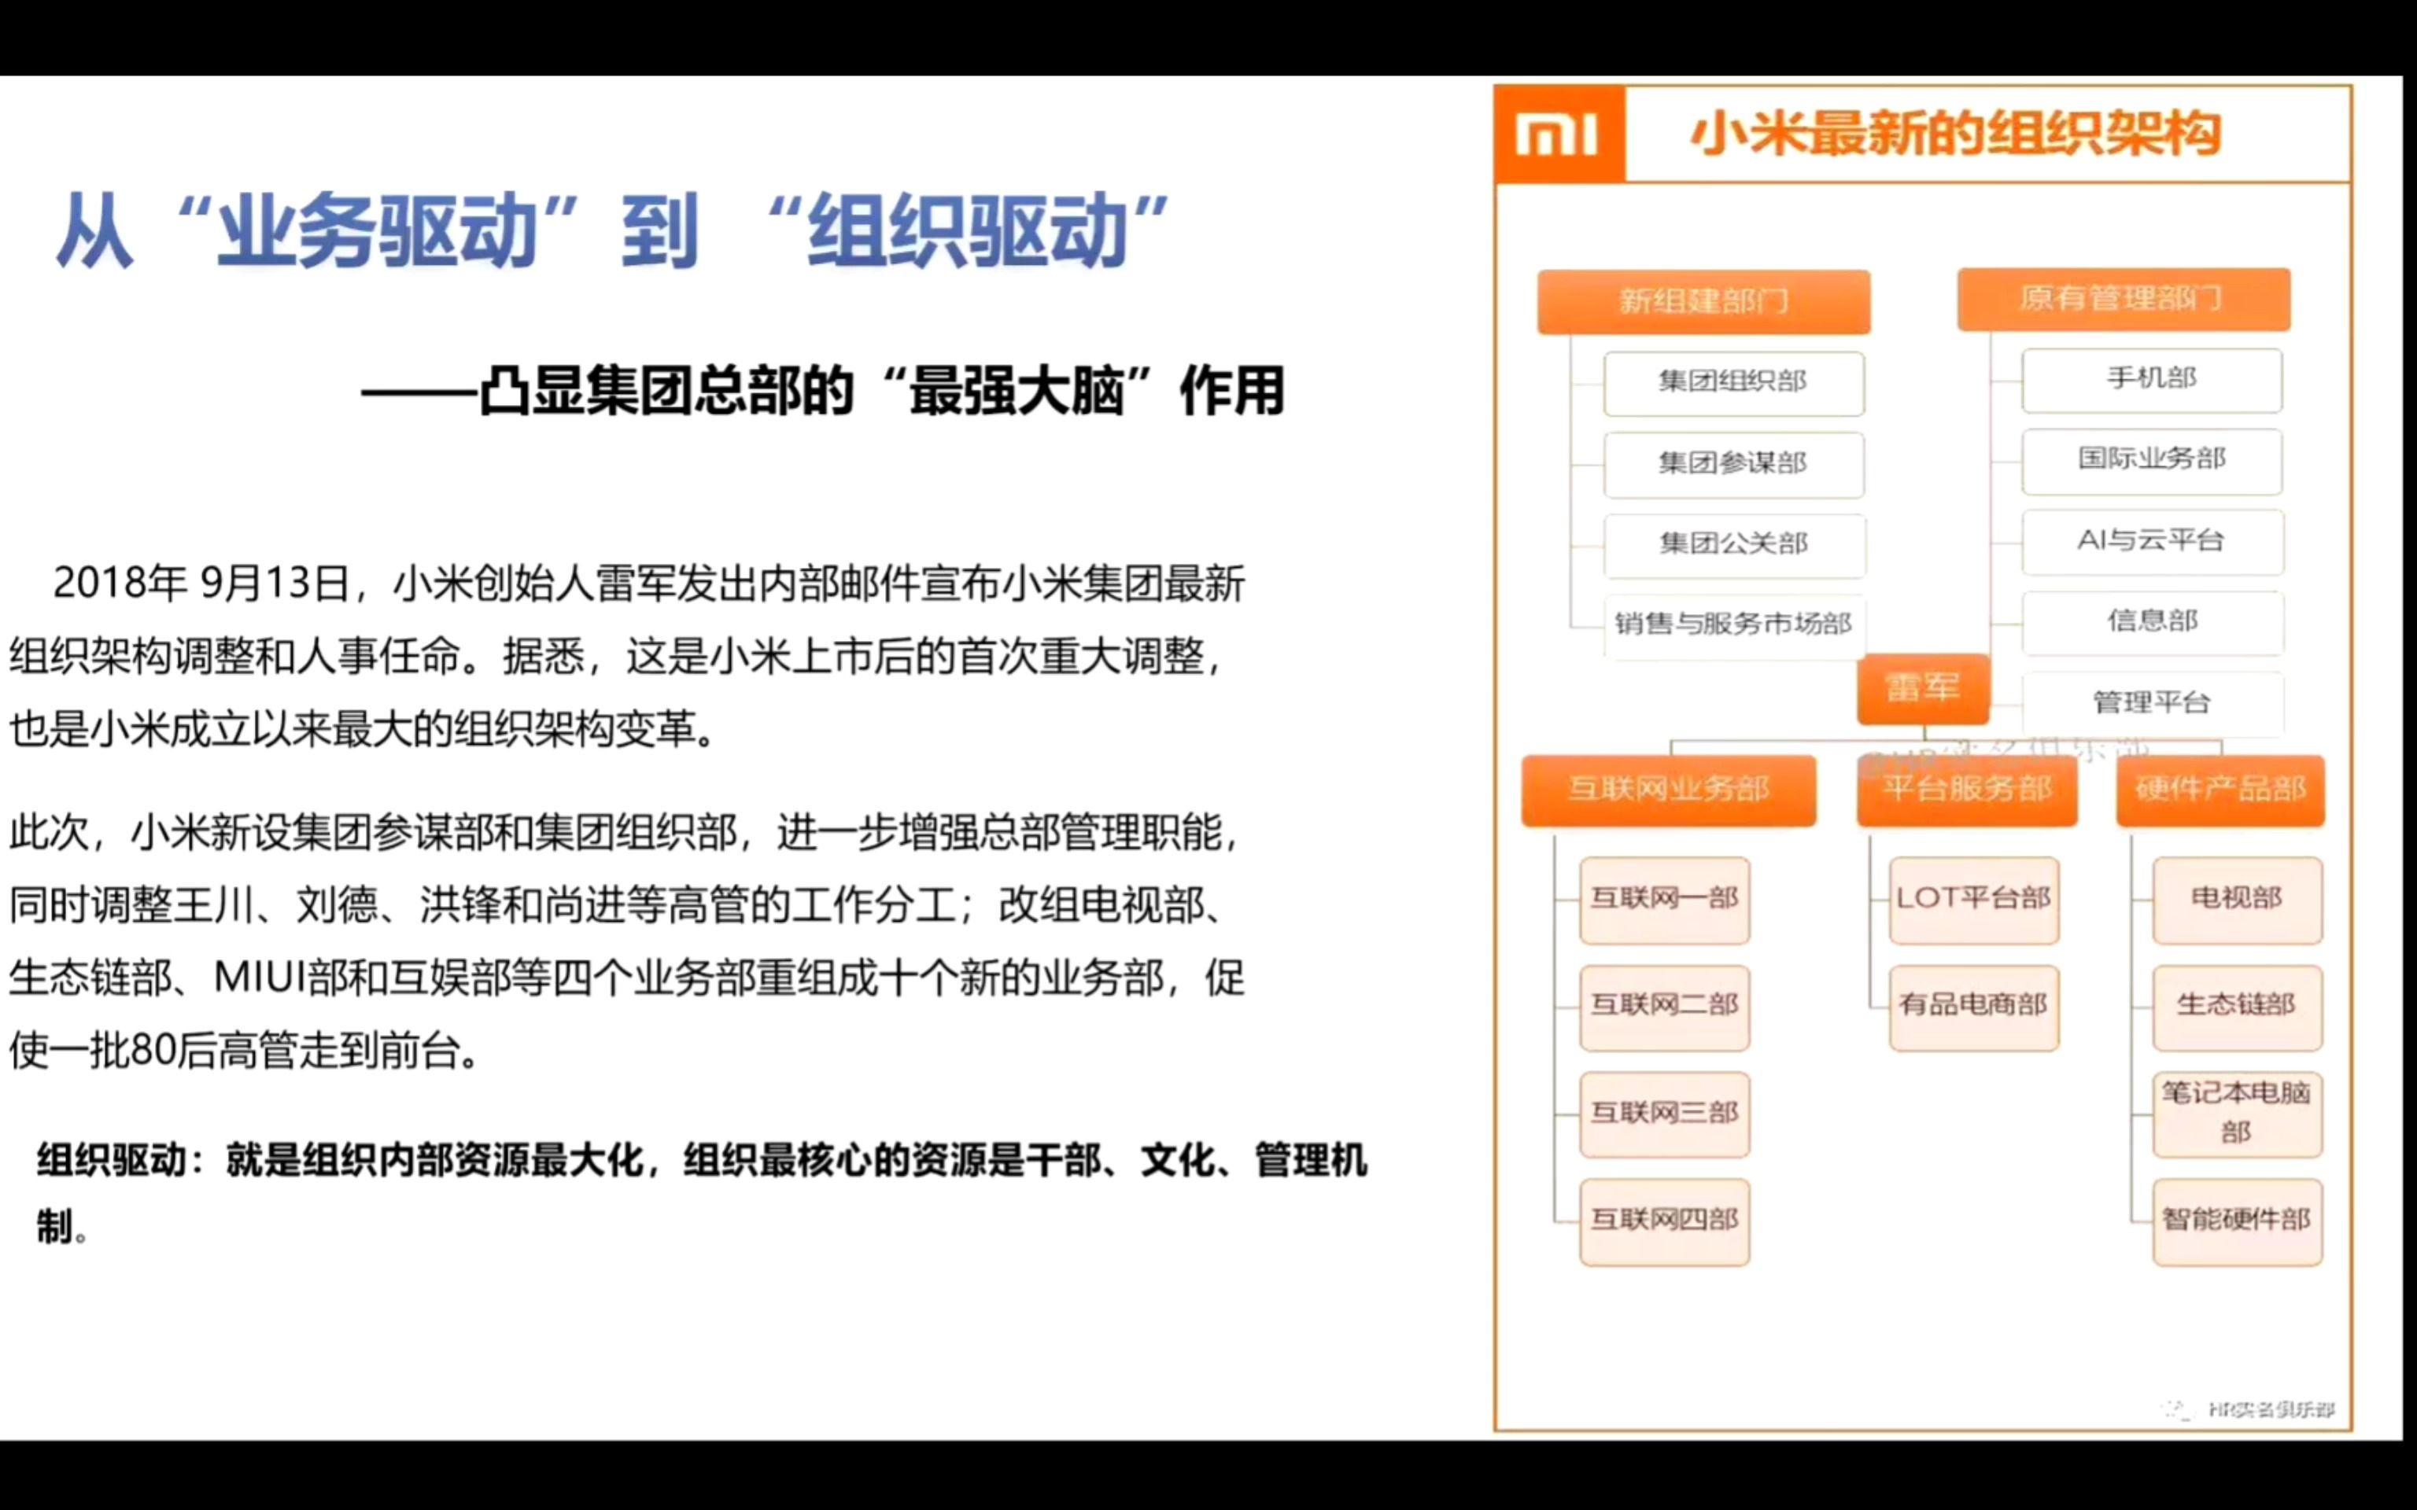This screenshot has width=2417, height=1510.
Task: Select the '原有管理部门' orange header box
Action: [x=2124, y=299]
